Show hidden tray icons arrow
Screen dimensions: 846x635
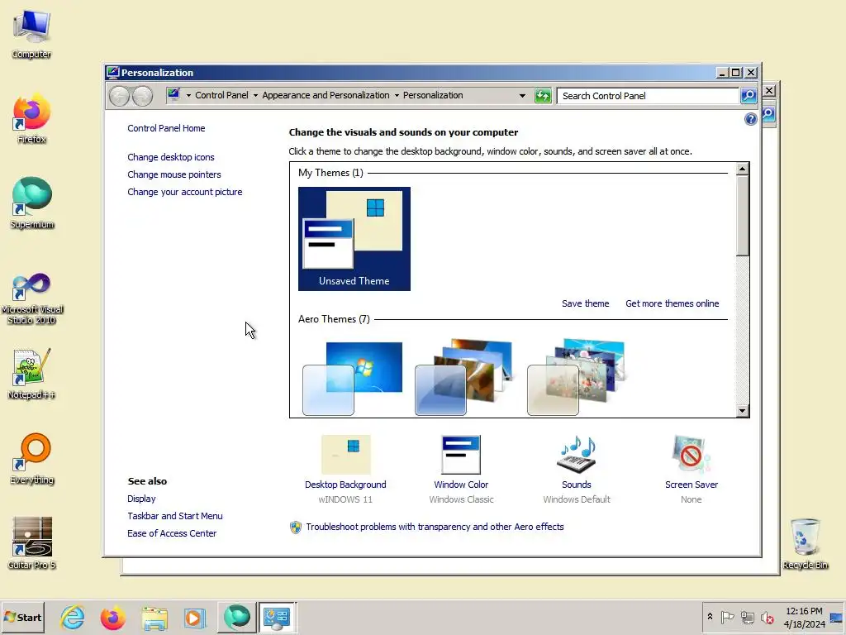710,617
